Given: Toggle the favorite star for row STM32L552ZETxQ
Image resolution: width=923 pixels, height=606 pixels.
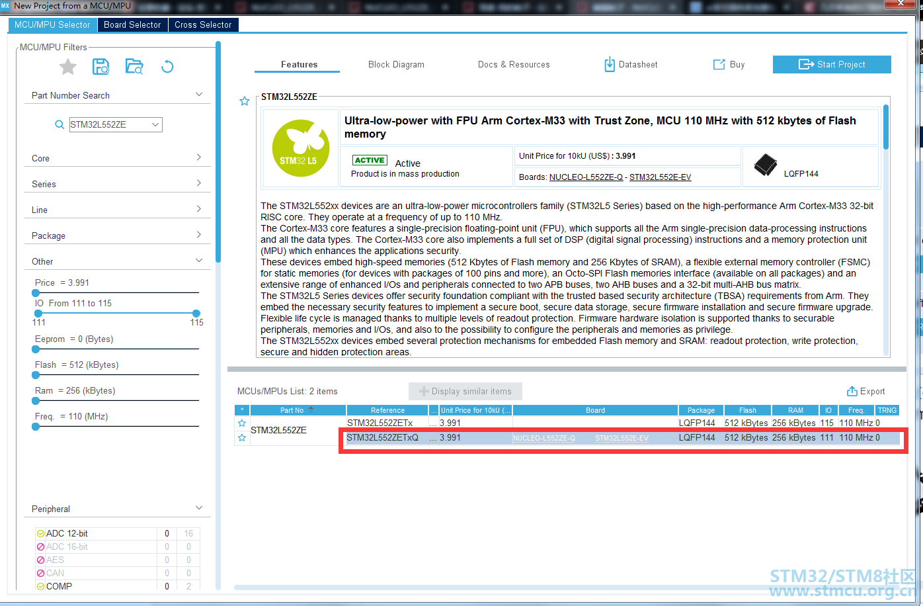Looking at the screenshot, I should (242, 438).
